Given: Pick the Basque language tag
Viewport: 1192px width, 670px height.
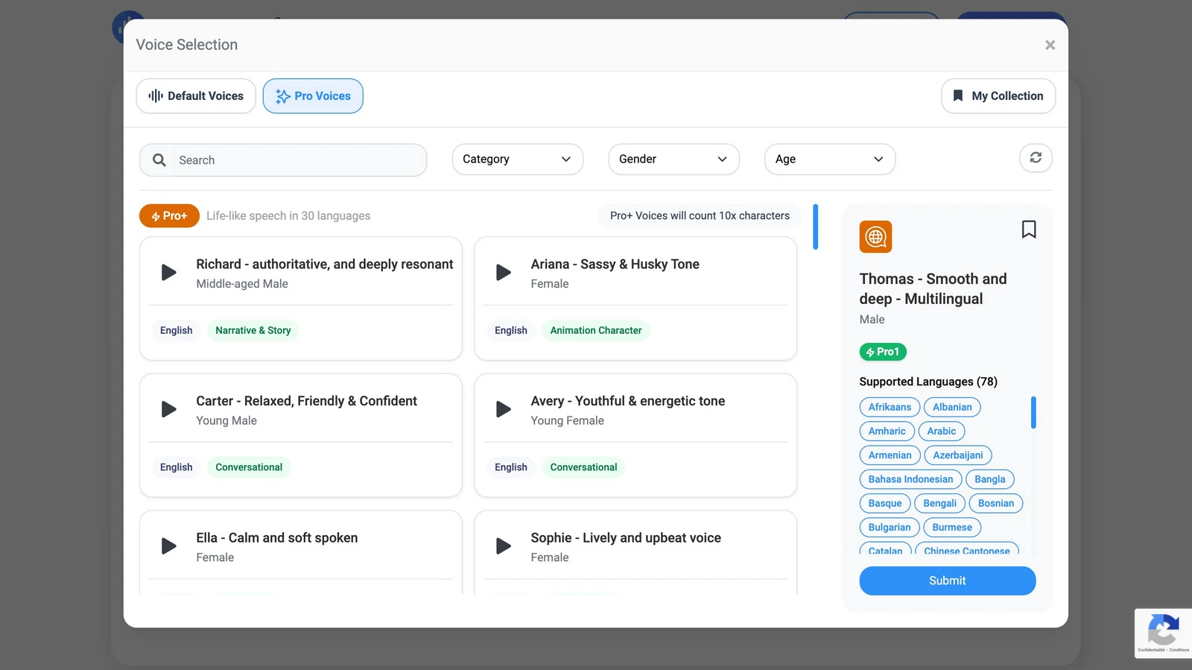Looking at the screenshot, I should [885, 503].
